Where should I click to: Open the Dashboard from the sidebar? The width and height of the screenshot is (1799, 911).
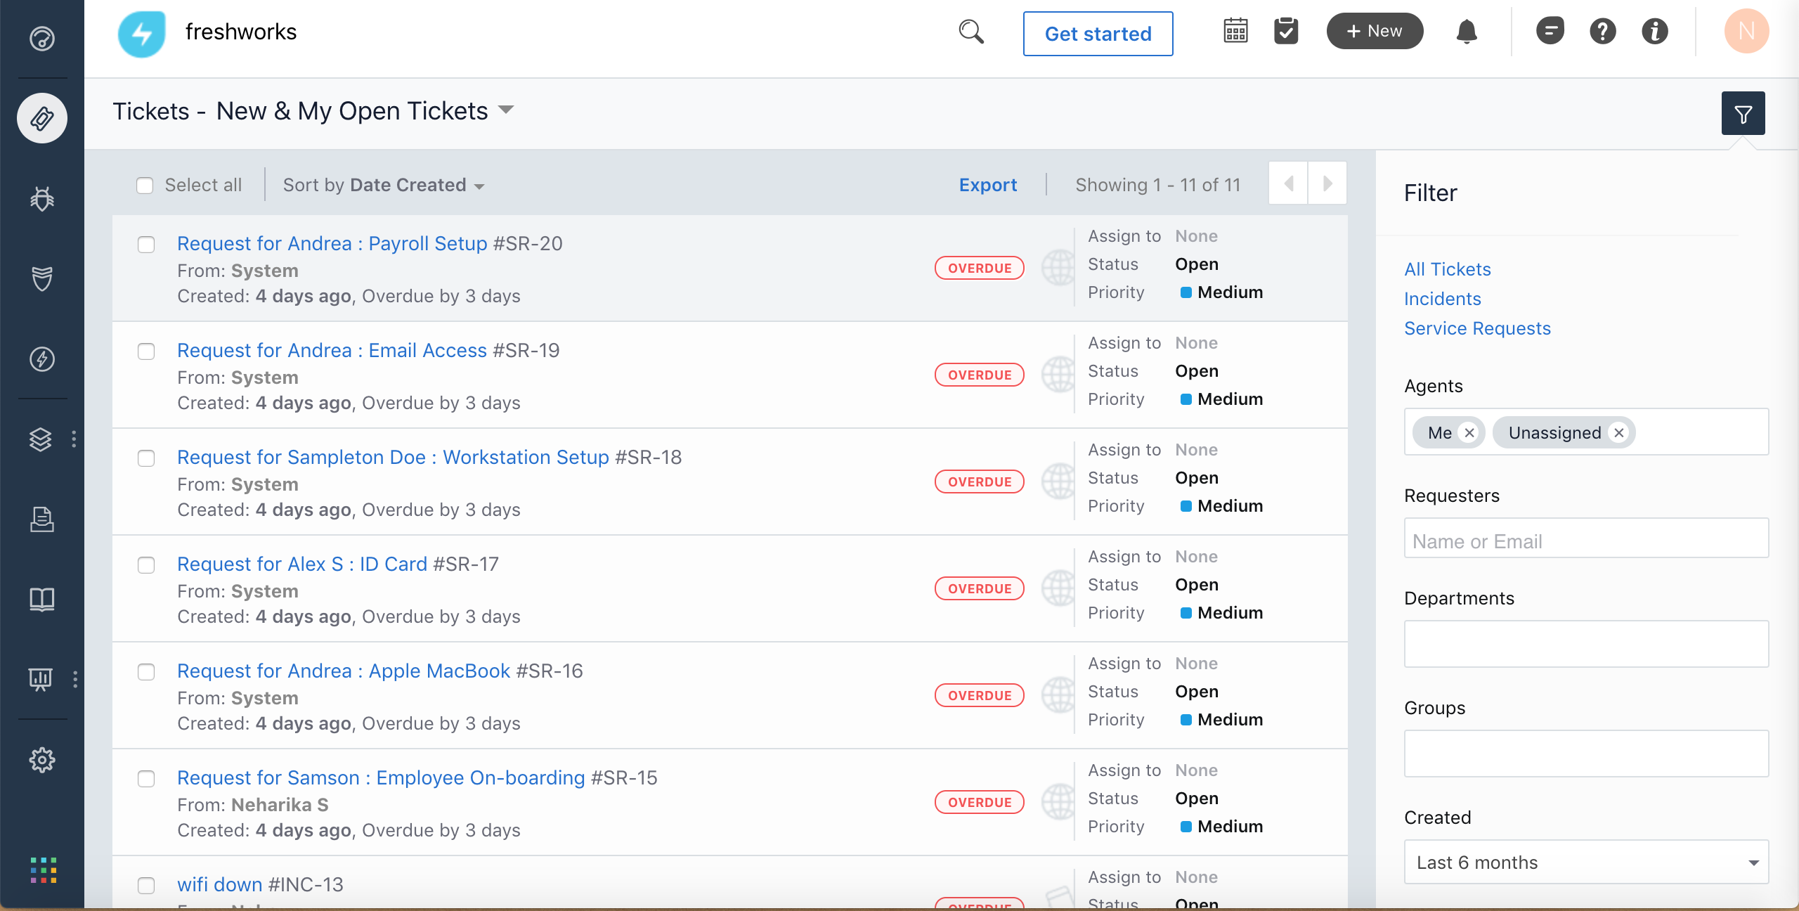41,39
